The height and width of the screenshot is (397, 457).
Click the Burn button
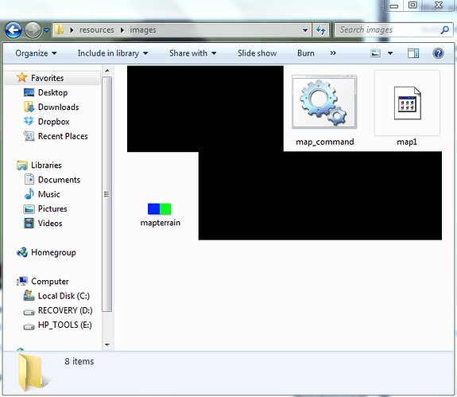click(x=306, y=53)
